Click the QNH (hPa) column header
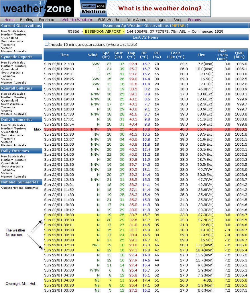This screenshot has height=293, width=250. click(239, 55)
